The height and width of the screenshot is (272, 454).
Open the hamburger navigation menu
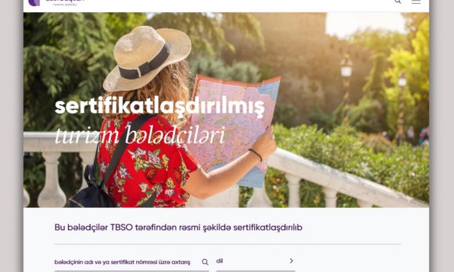coord(416,1)
